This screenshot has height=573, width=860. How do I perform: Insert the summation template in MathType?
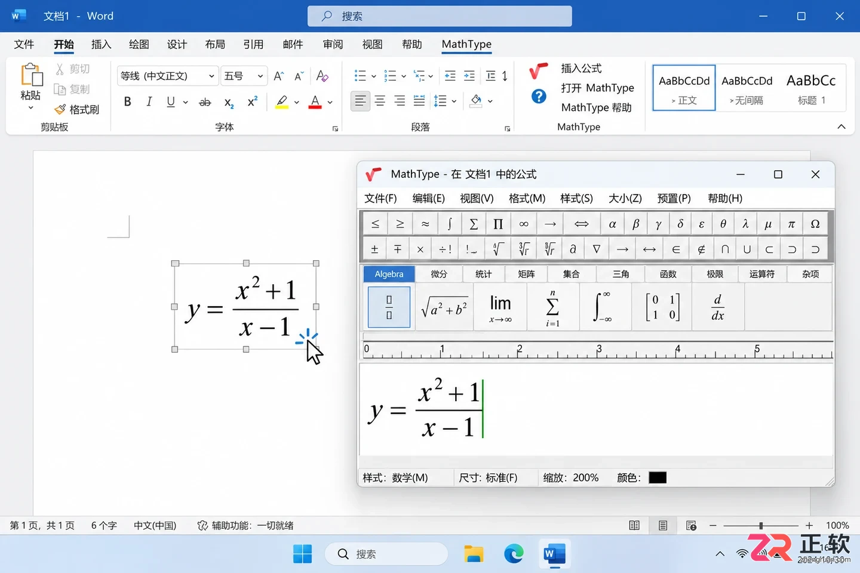pos(552,307)
